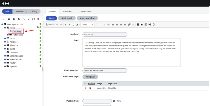Expand the Store node
The height and width of the screenshot is (106, 210).
[5, 38]
